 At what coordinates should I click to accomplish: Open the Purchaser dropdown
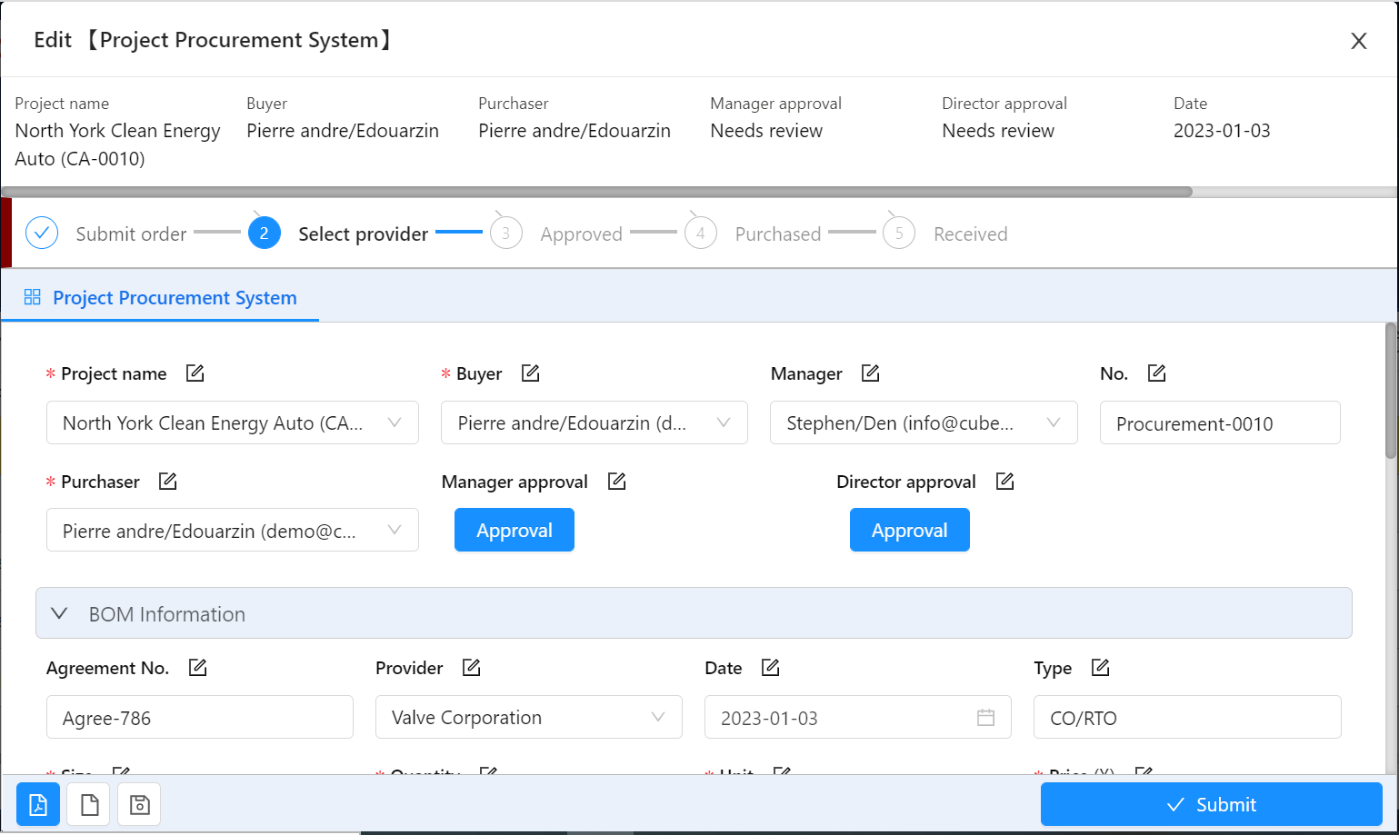click(233, 531)
